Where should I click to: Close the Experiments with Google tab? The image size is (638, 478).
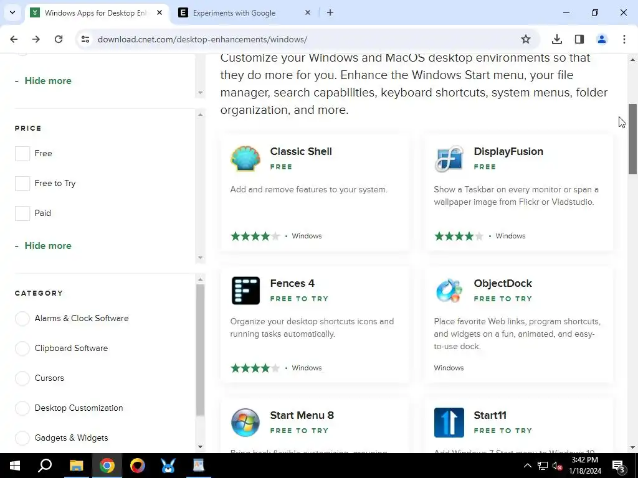tap(308, 12)
